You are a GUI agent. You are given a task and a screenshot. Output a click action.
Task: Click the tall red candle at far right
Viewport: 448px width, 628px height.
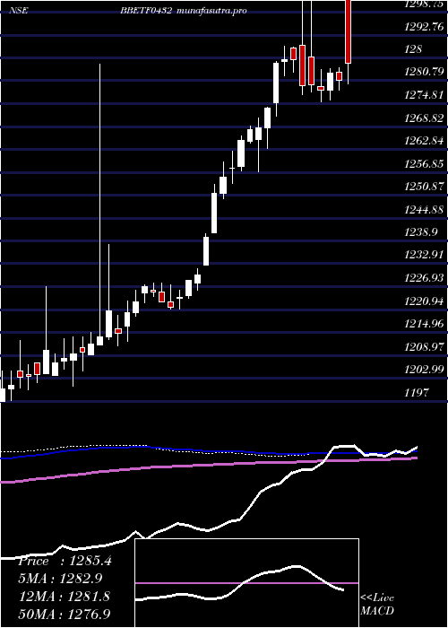click(349, 31)
